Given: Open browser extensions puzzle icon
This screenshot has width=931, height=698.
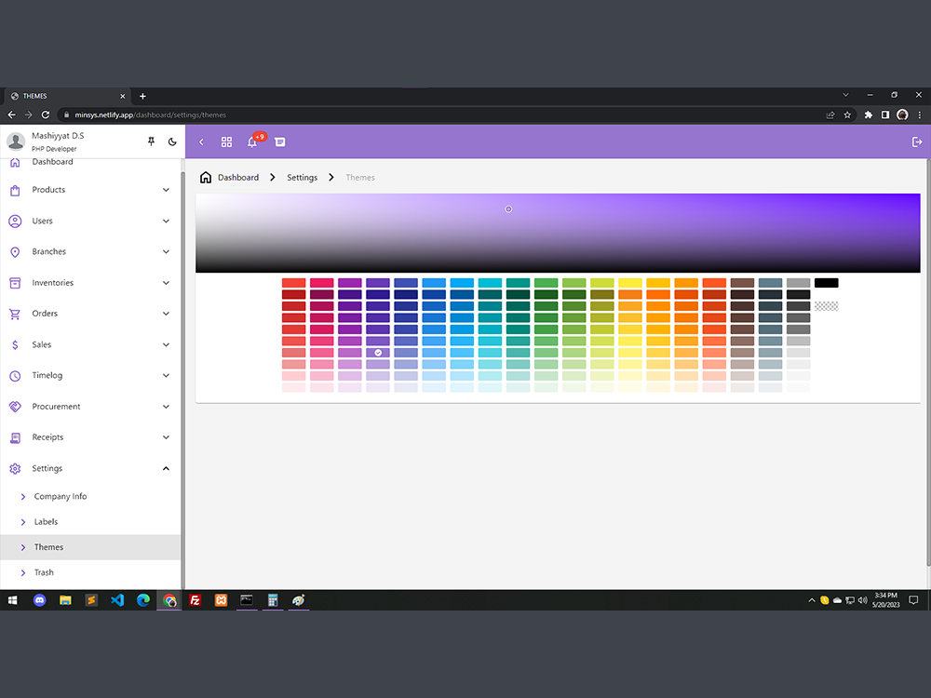Looking at the screenshot, I should click(x=868, y=115).
